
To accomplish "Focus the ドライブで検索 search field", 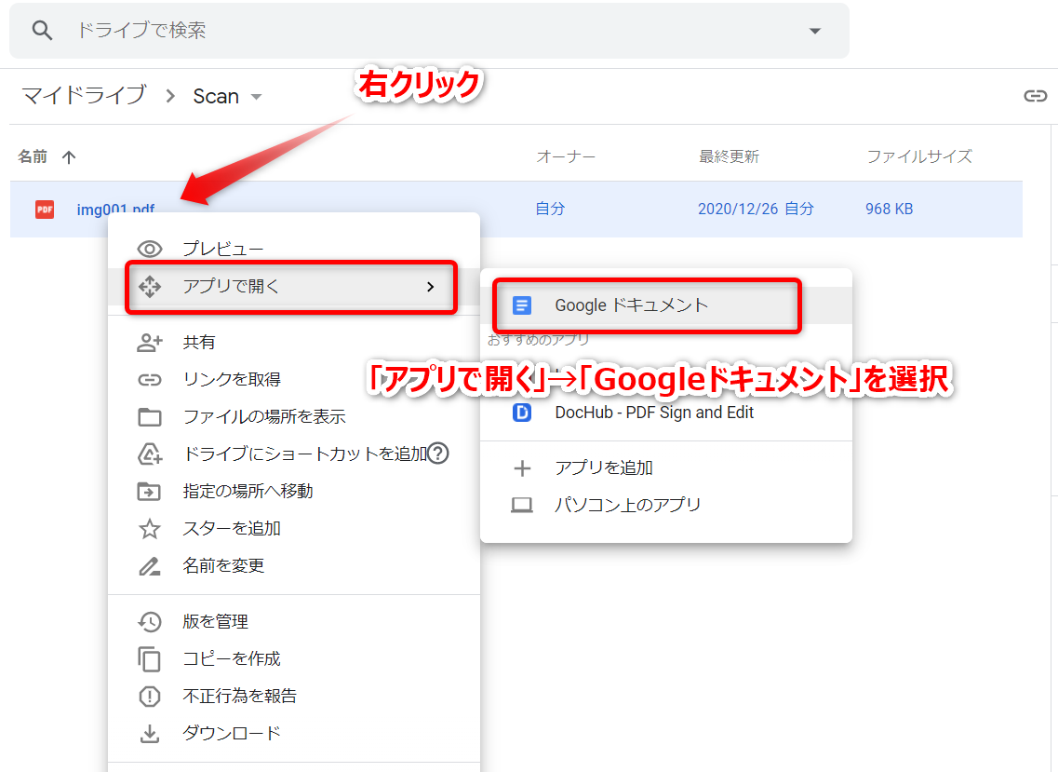I will (429, 31).
